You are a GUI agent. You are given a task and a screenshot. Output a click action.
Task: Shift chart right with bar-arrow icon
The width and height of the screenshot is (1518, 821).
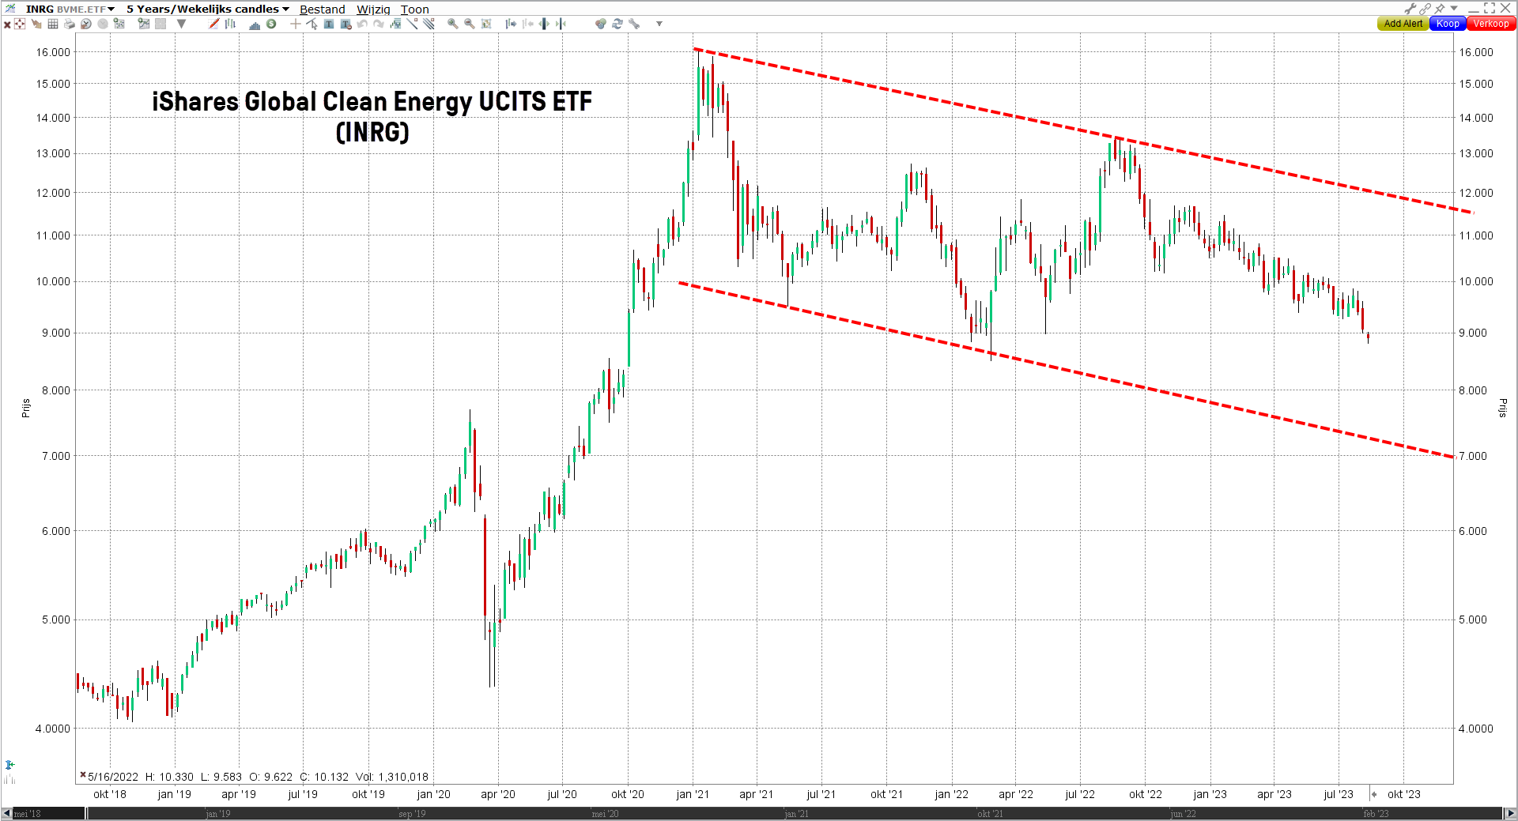(511, 24)
